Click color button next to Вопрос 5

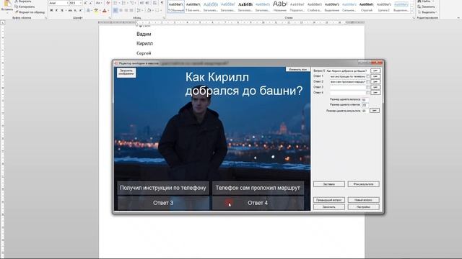click(x=375, y=71)
